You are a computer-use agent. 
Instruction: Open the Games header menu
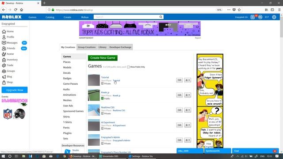coord(32,17)
